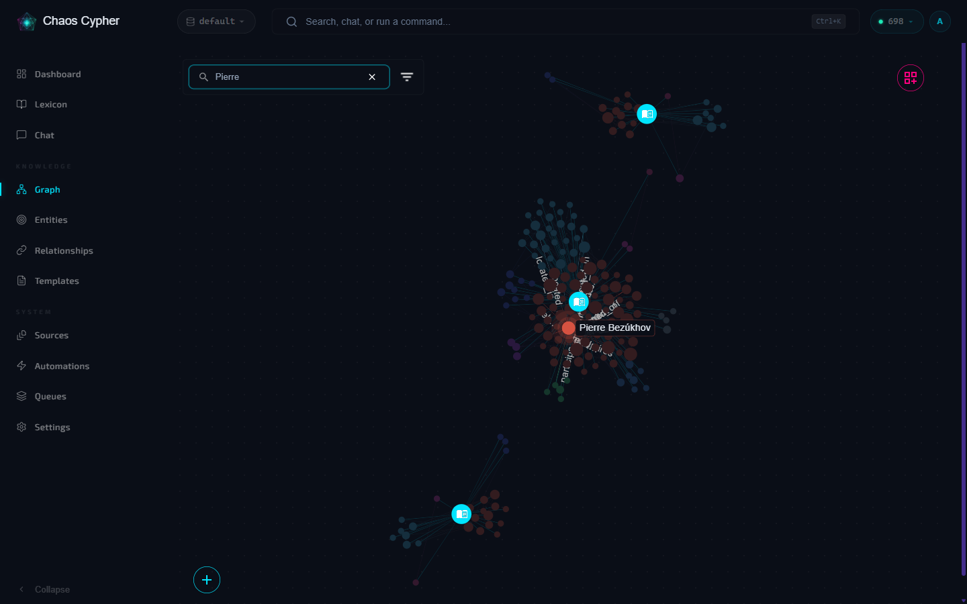Click the page vertical scrollbar

(964, 309)
